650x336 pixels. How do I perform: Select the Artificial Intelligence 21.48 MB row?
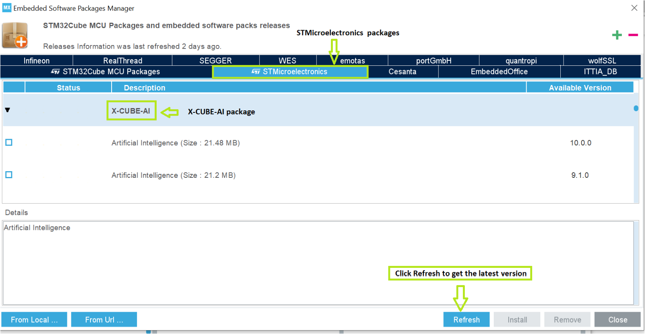pyautogui.click(x=318, y=143)
